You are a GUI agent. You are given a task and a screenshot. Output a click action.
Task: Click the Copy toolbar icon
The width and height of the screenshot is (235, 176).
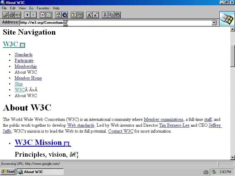[111, 15]
